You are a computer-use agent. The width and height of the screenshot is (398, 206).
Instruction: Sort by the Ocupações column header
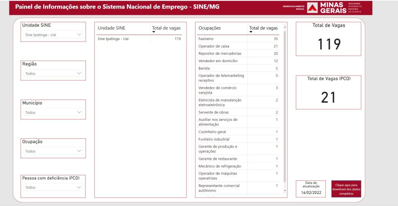tap(209, 28)
